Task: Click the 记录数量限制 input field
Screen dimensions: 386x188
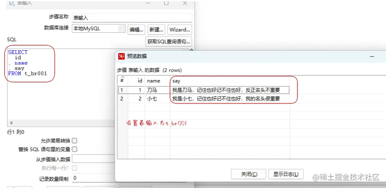Action: click(x=94, y=178)
